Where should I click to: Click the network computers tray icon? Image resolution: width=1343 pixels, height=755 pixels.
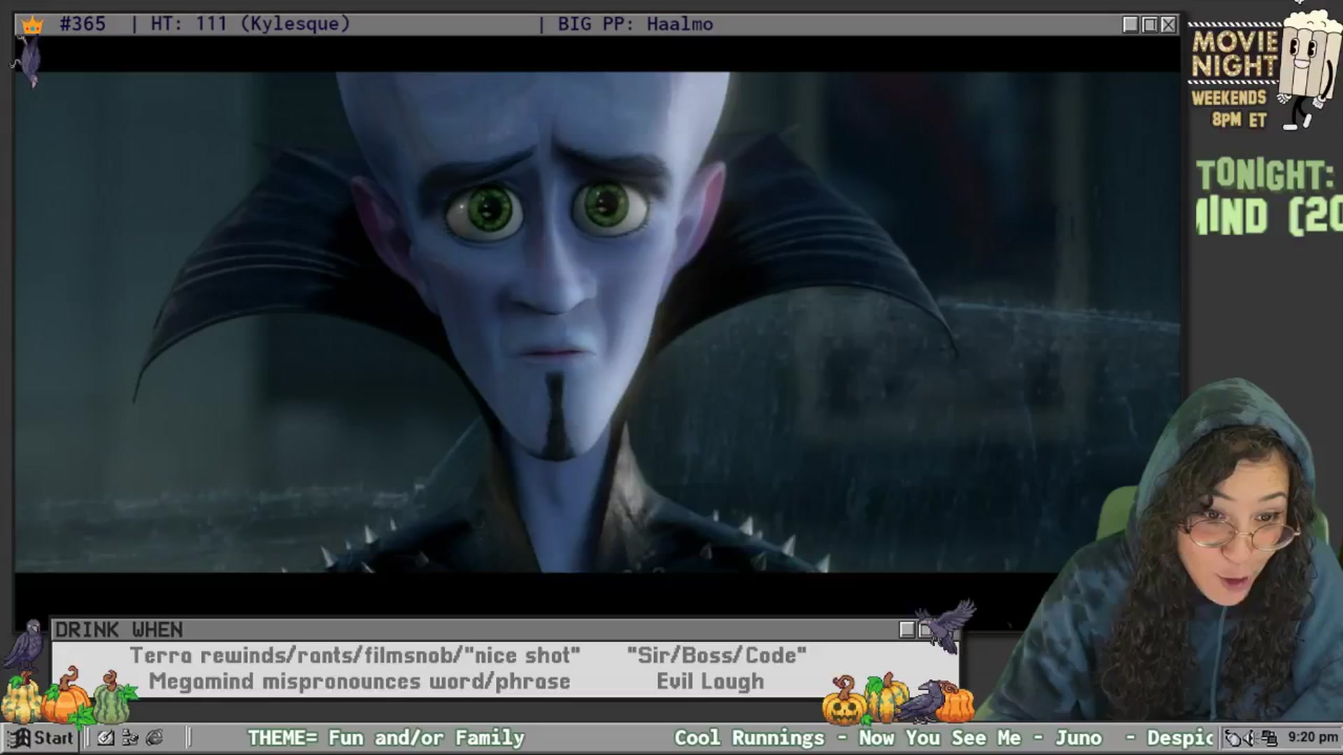coord(1270,738)
